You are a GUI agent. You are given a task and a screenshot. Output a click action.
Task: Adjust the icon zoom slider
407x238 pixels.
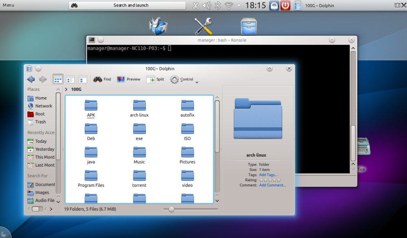pos(172,209)
